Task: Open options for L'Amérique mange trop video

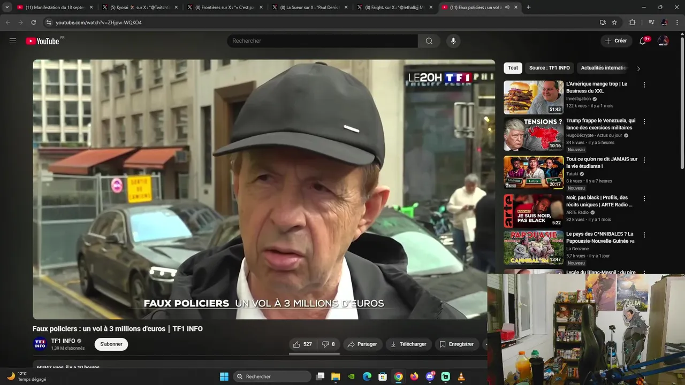Action: 644,85
